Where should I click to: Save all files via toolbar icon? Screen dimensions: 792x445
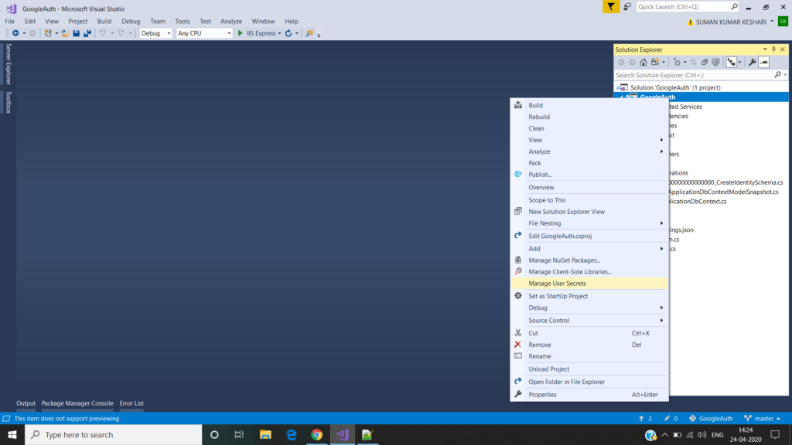coord(87,33)
